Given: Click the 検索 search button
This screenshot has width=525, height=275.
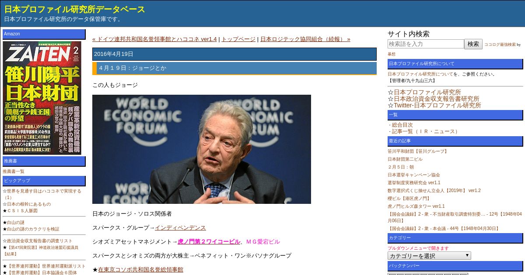Looking at the screenshot, I should click(x=473, y=44).
